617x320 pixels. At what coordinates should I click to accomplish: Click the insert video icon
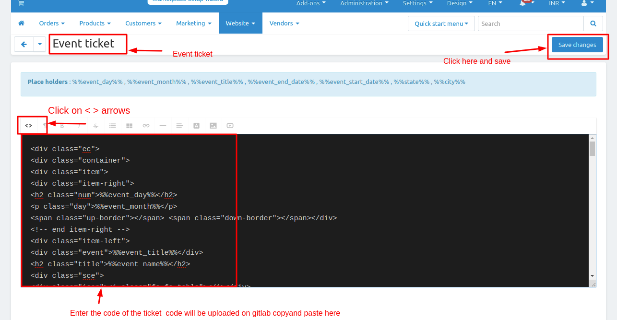230,126
